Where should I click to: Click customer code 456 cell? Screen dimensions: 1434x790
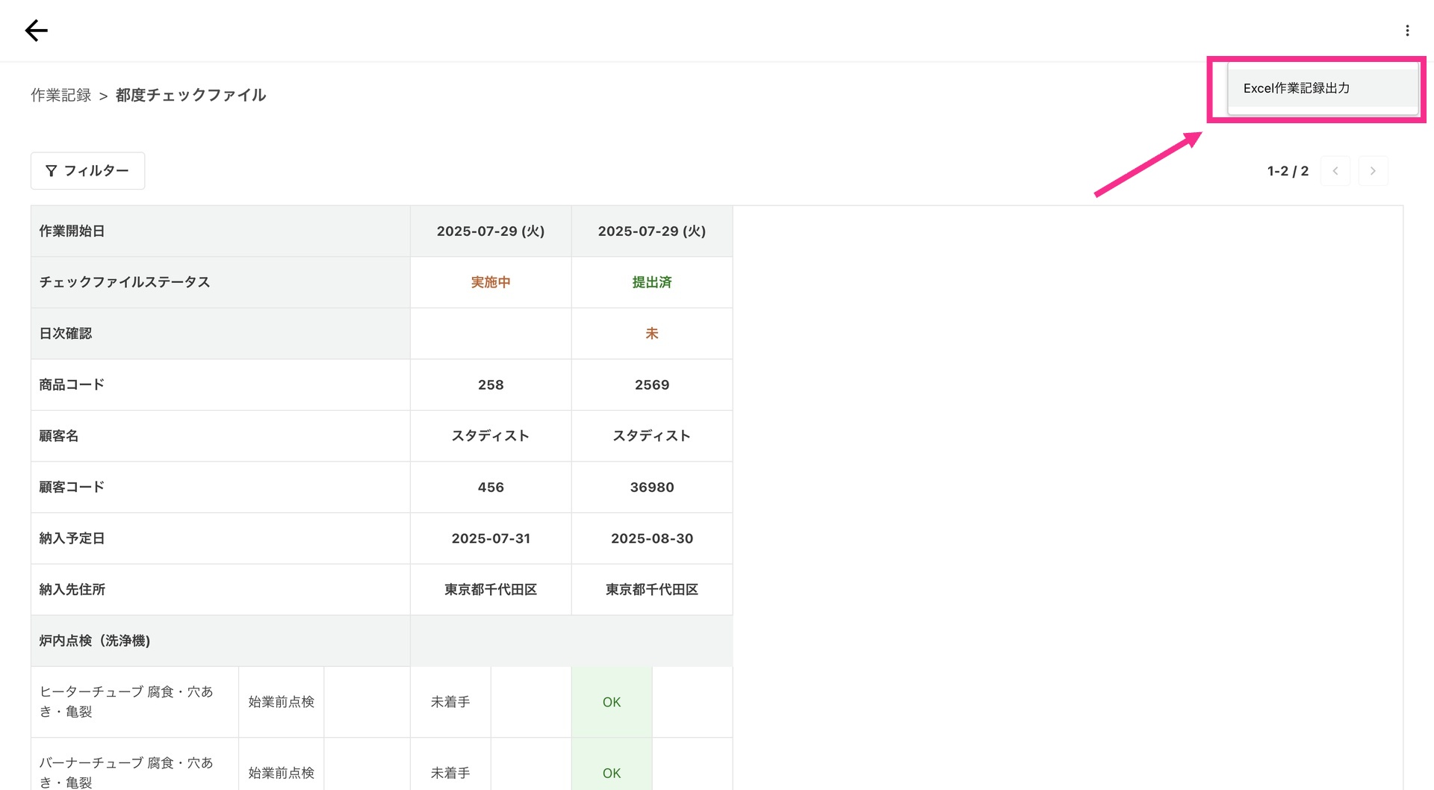click(x=491, y=487)
